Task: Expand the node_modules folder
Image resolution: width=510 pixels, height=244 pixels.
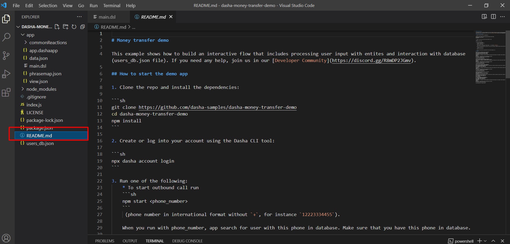Action: pos(23,89)
